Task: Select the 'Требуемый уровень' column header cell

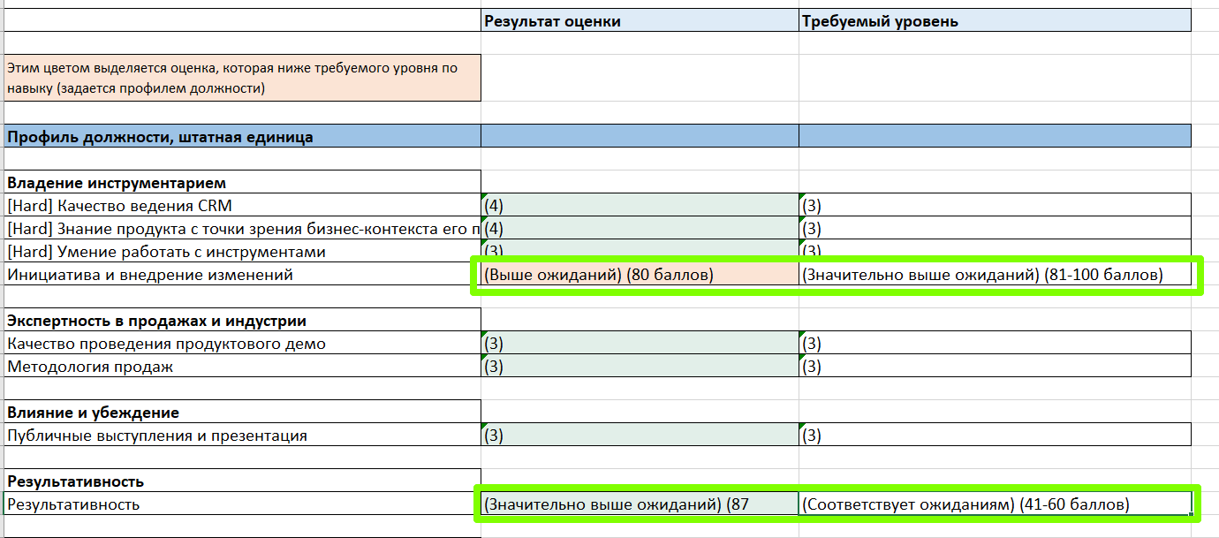Action: coord(995,20)
